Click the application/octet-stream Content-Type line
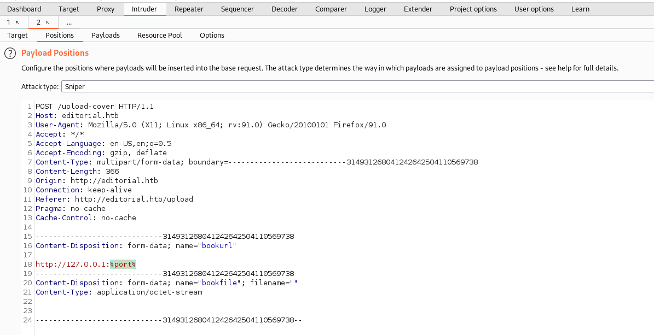The height and width of the screenshot is (335, 654). pyautogui.click(x=119, y=292)
